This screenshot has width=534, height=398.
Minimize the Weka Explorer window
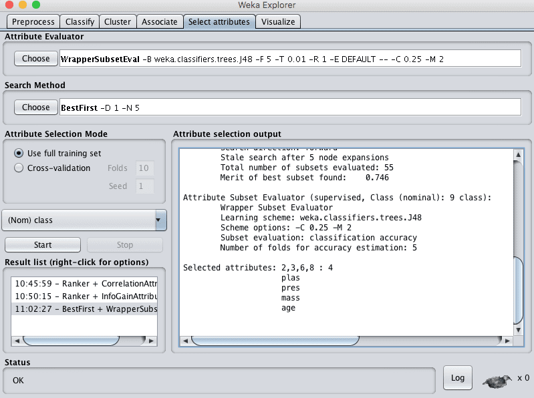tap(23, 5)
